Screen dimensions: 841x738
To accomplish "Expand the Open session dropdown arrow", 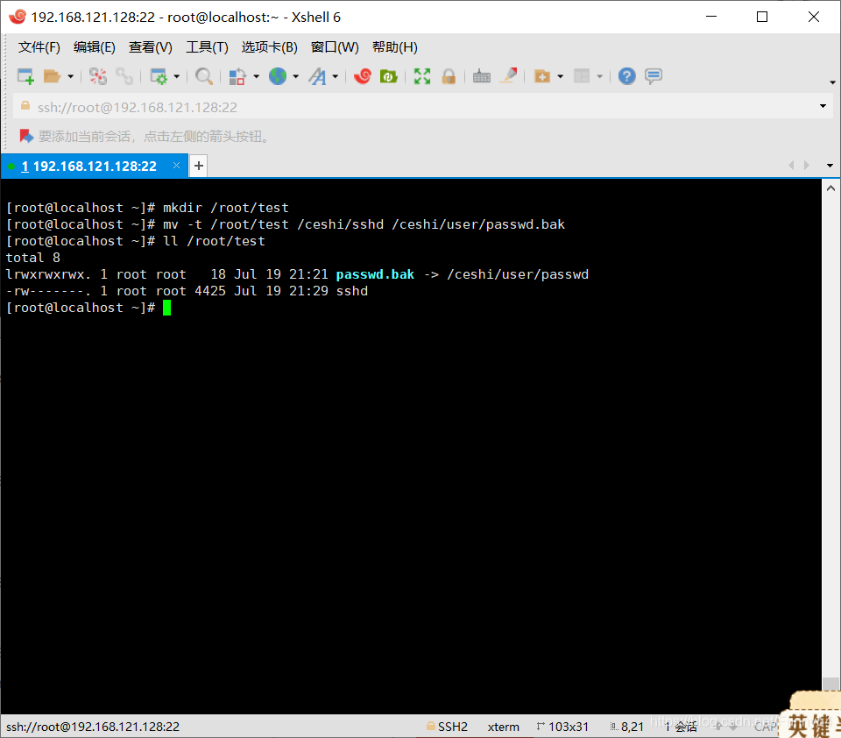I will point(70,77).
